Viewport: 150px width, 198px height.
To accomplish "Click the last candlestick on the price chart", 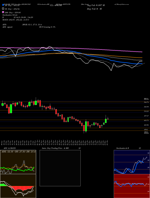I will coord(108,119).
